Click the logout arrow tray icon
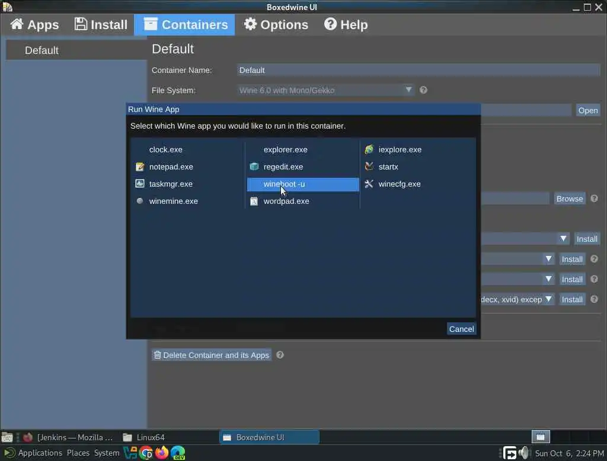 pyautogui.click(x=509, y=453)
